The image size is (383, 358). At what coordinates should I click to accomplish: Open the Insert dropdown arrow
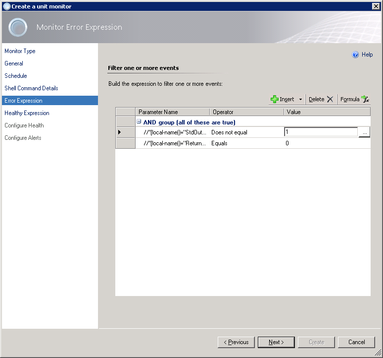pyautogui.click(x=300, y=100)
